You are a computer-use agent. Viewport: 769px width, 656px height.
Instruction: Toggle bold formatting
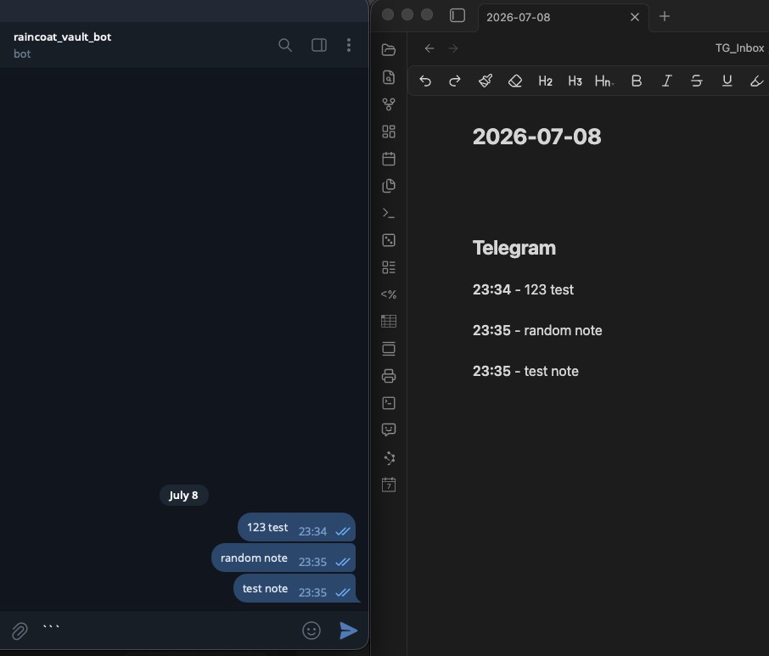pyautogui.click(x=636, y=81)
